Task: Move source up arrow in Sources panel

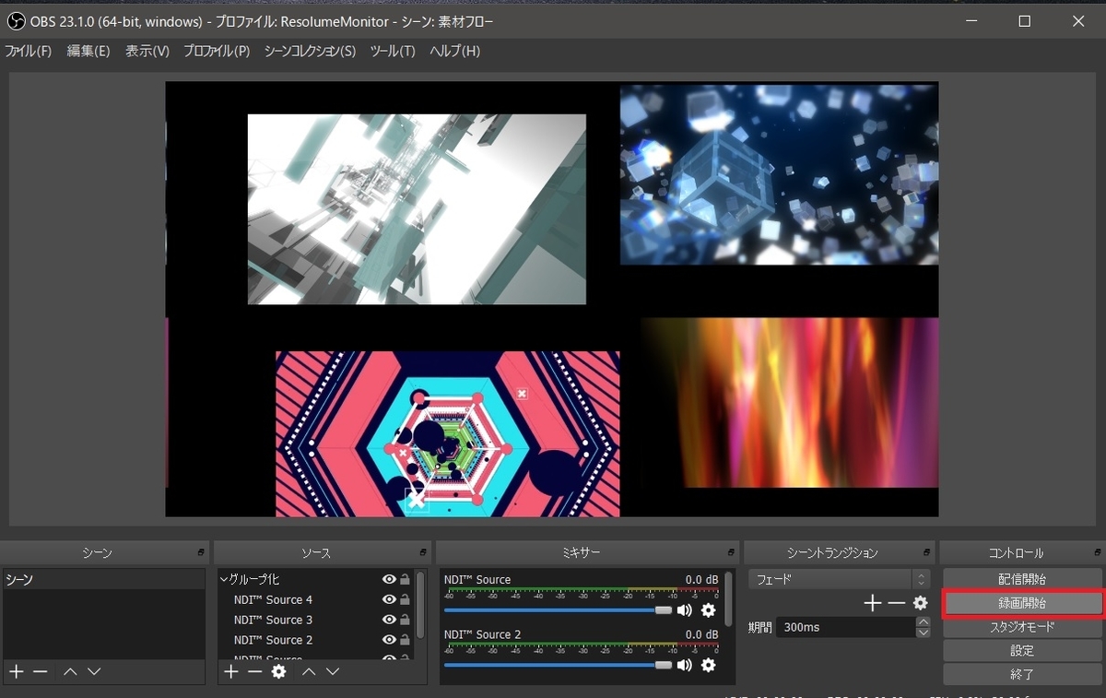Action: (309, 671)
